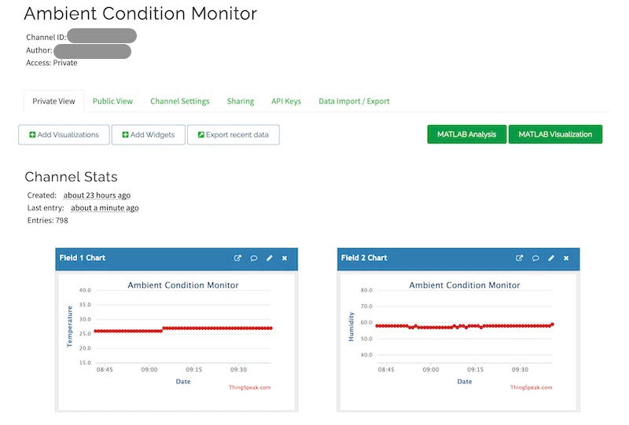Open the Channel Settings tab
Image resolution: width=629 pixels, height=425 pixels.
[x=180, y=101]
